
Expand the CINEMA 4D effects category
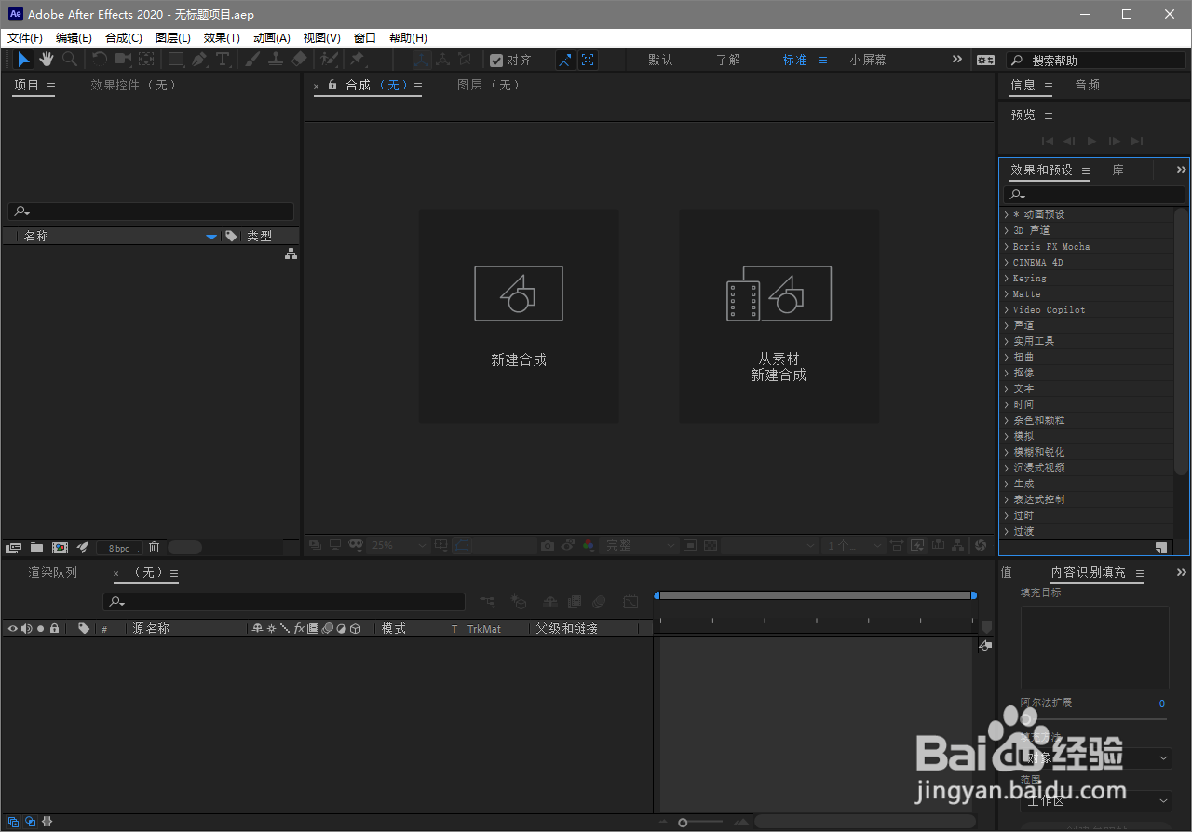pyautogui.click(x=1007, y=262)
